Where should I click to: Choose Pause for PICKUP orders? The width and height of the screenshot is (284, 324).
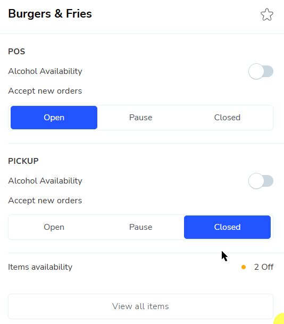pyautogui.click(x=140, y=227)
